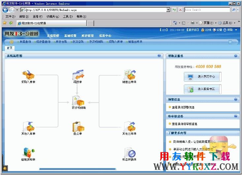Click the small icon at the shortcut bar's right end
The height and width of the screenshot is (175, 242).
pos(230,42)
